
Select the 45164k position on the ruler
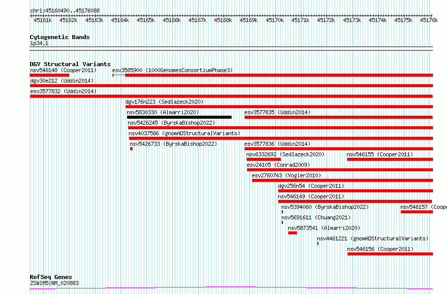(120, 20)
